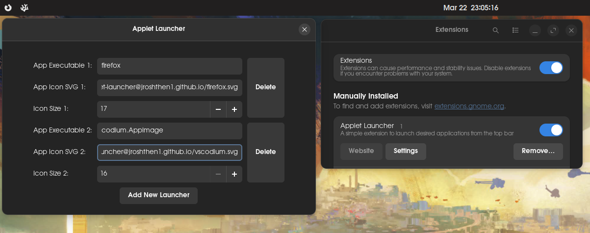
Task: Increase Icon Size 1 with plus button
Action: pyautogui.click(x=234, y=109)
